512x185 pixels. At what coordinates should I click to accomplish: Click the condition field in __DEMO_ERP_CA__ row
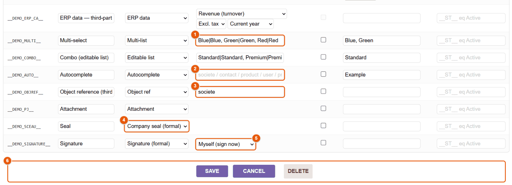point(471,18)
